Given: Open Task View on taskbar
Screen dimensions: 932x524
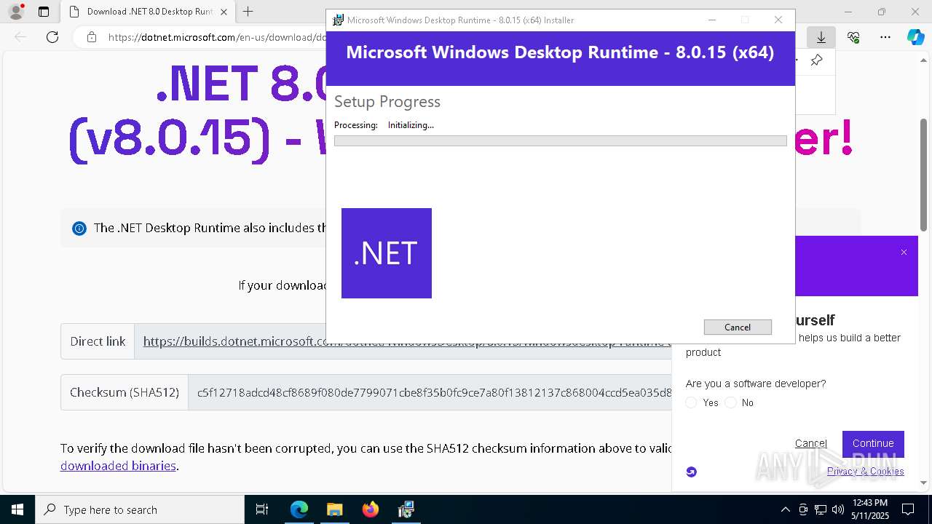Looking at the screenshot, I should tap(262, 509).
